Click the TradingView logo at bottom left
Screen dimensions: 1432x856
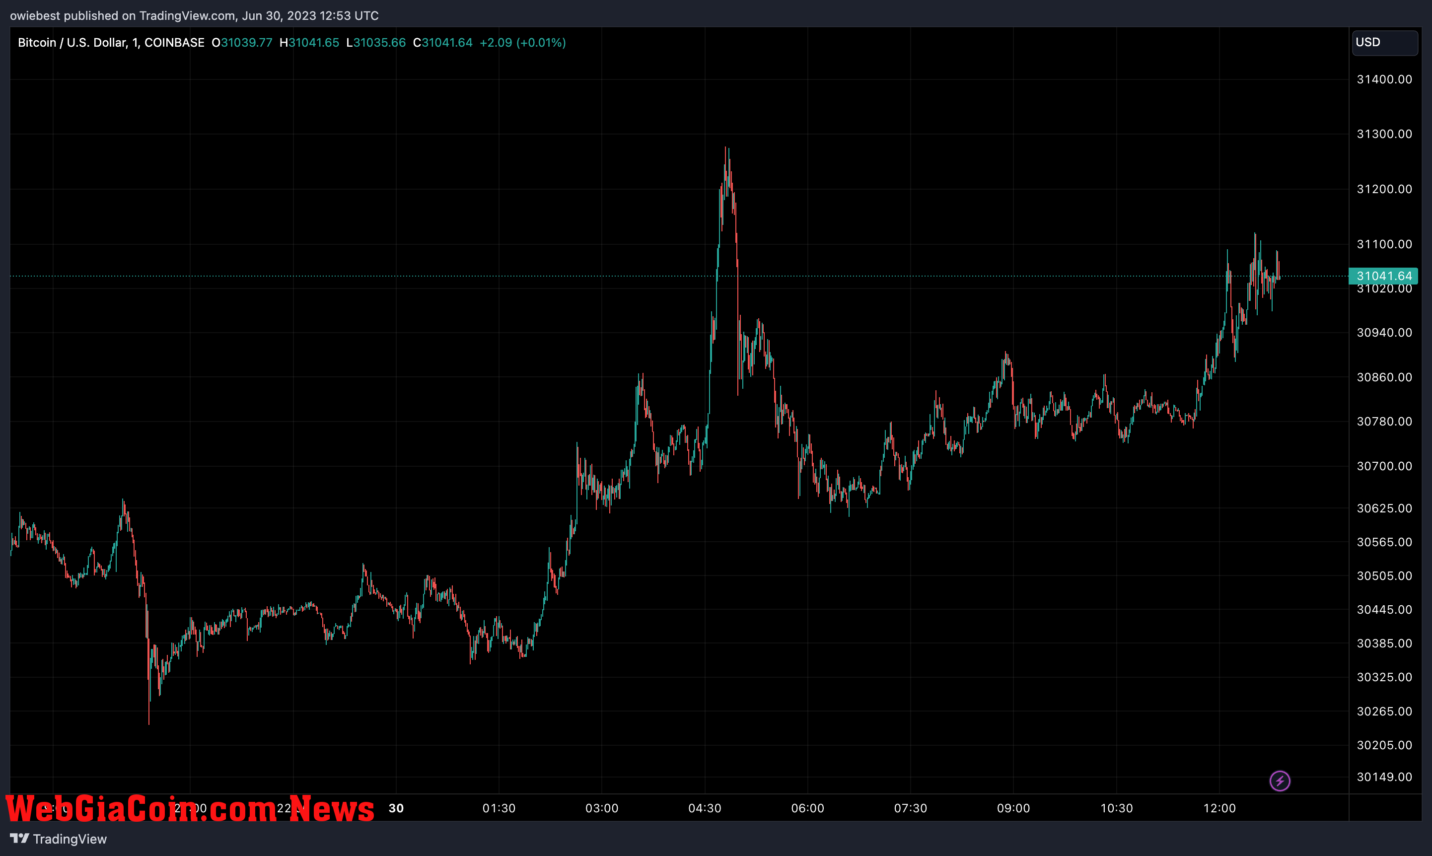(58, 839)
